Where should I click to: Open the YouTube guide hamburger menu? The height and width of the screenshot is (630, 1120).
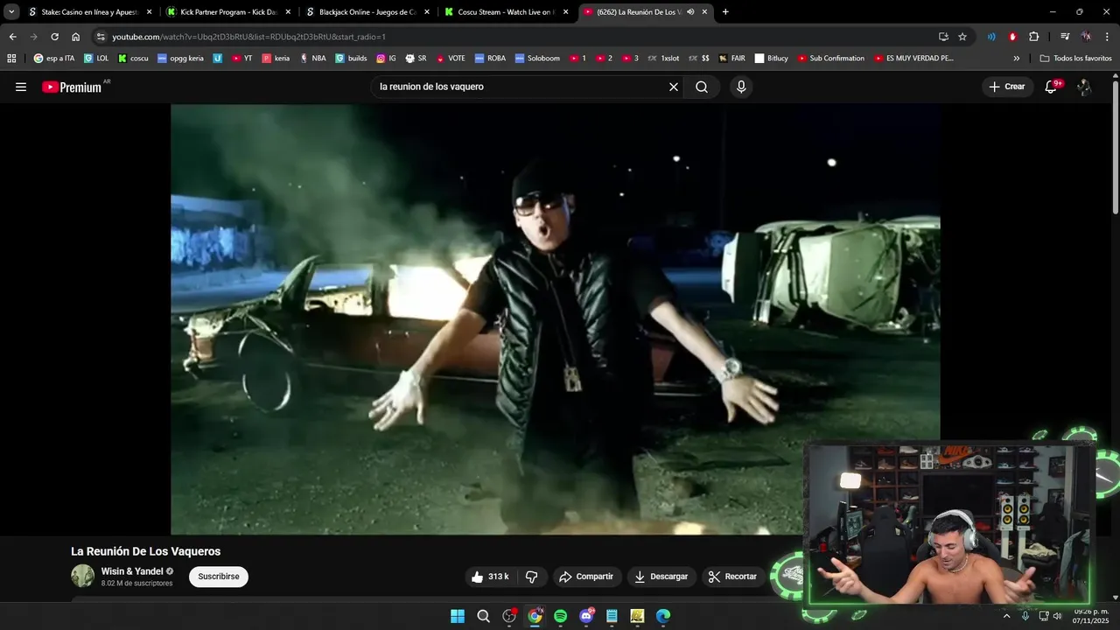tap(21, 87)
